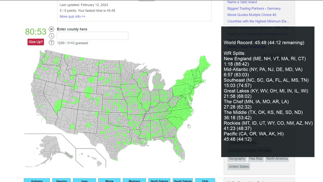The image size is (323, 182).
Task: Select the Has Map tag
Action: point(256,158)
